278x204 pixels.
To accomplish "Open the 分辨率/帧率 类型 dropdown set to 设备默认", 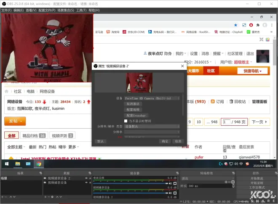I will pyautogui.click(x=152, y=127).
